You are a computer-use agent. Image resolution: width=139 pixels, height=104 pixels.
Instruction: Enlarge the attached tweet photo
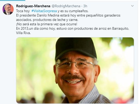[75, 70]
